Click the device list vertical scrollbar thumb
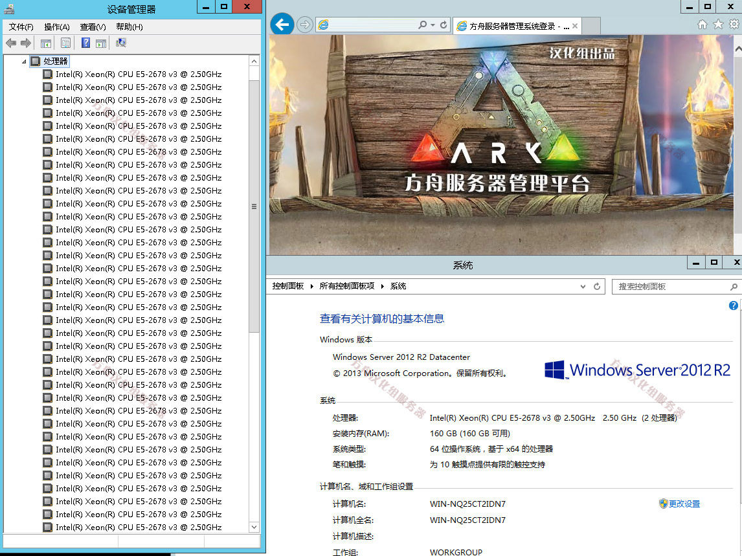This screenshot has height=556, width=742. 254,206
